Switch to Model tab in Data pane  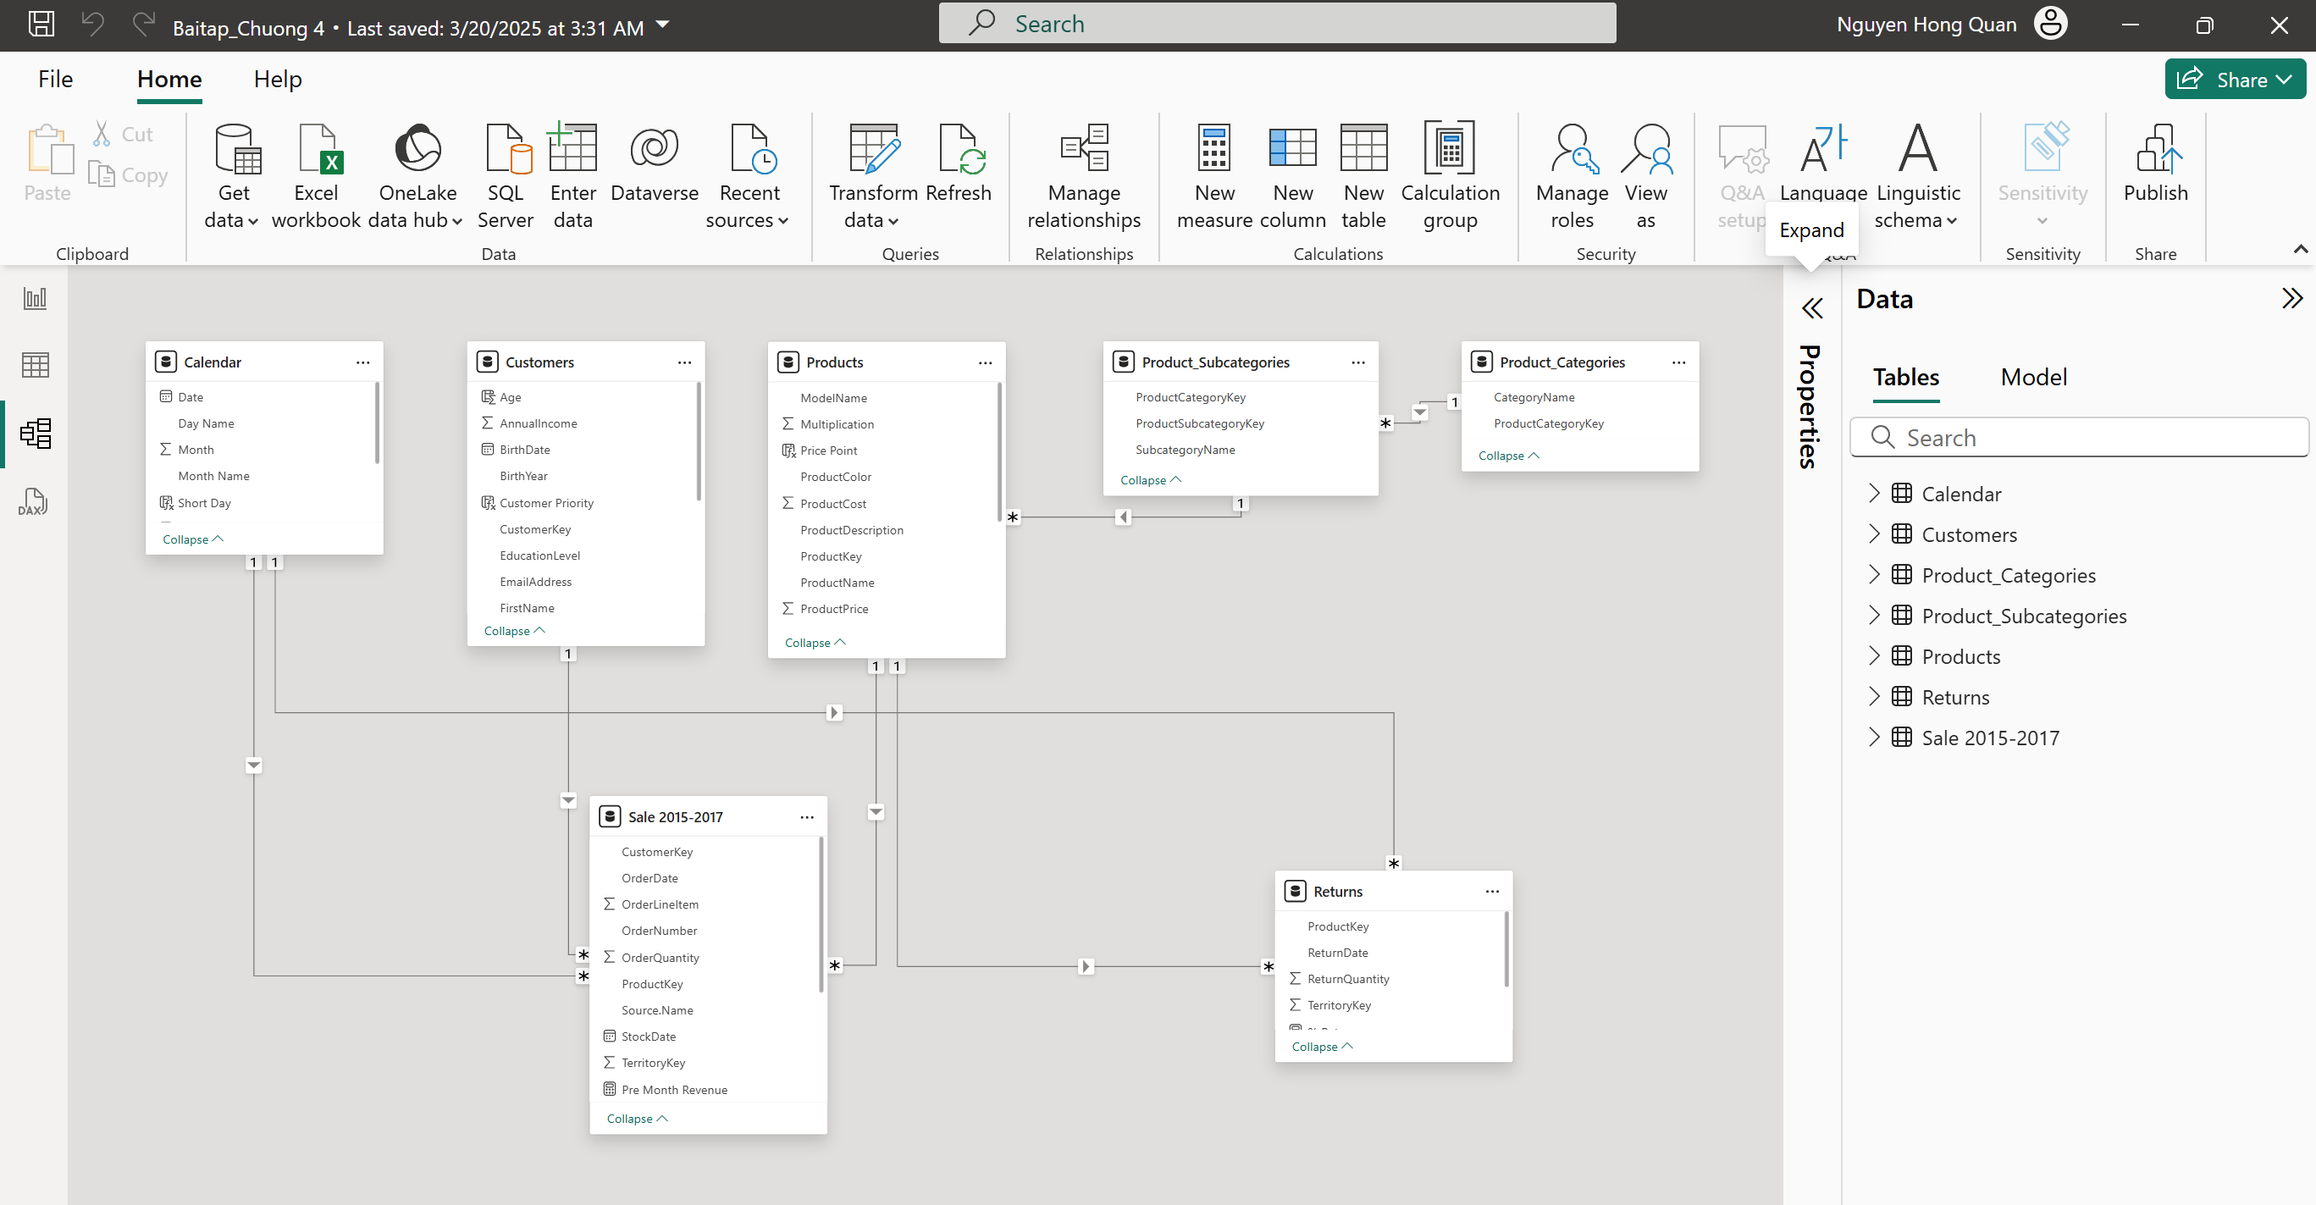(x=2033, y=377)
